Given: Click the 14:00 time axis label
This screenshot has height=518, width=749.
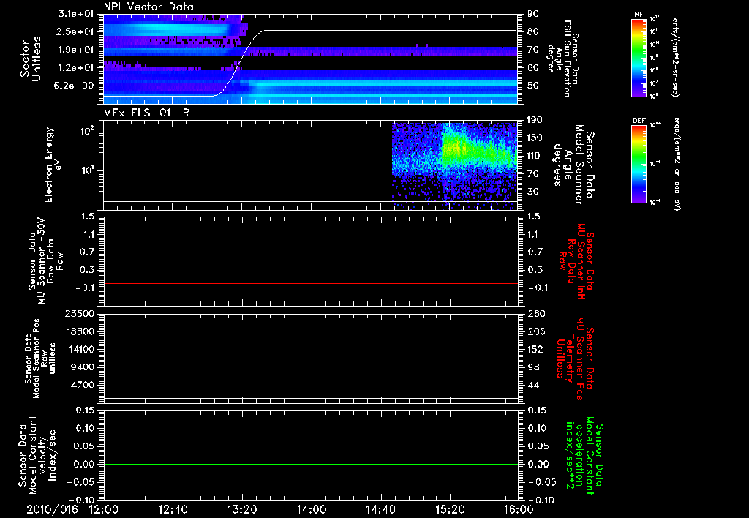Looking at the screenshot, I should coord(312,509).
